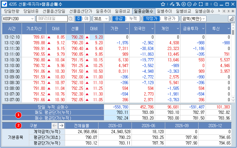The image size is (237, 148).
Task: Select 평균가 average price option
Action: [169, 19]
